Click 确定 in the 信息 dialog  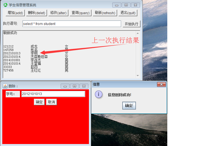(129, 106)
